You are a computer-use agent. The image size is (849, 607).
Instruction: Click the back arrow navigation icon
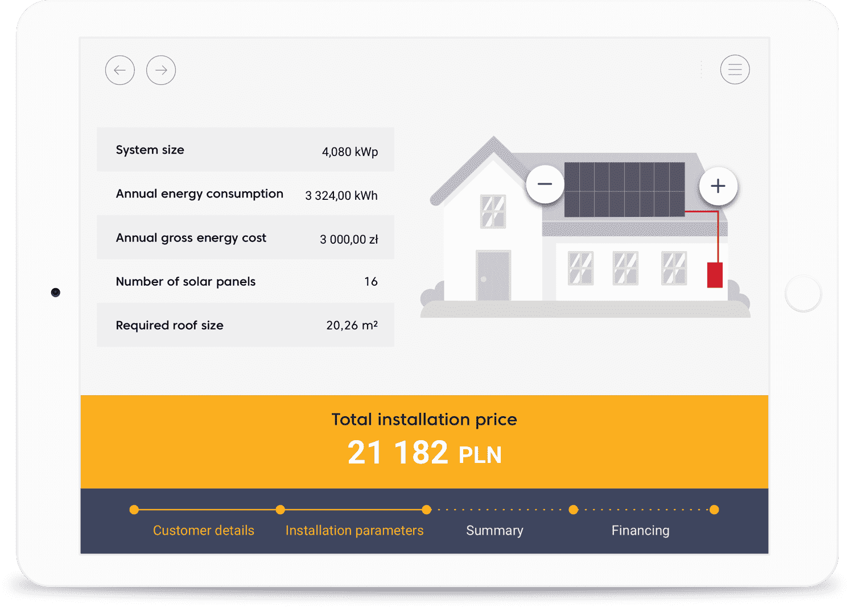tap(119, 70)
